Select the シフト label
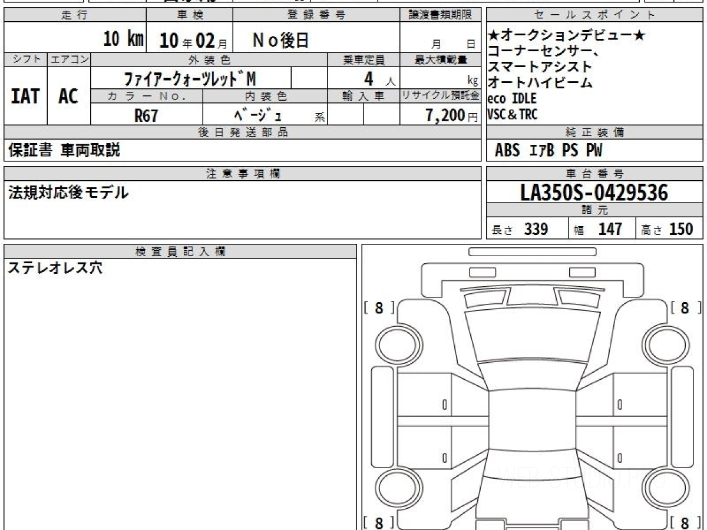707x530 pixels. [x=25, y=59]
